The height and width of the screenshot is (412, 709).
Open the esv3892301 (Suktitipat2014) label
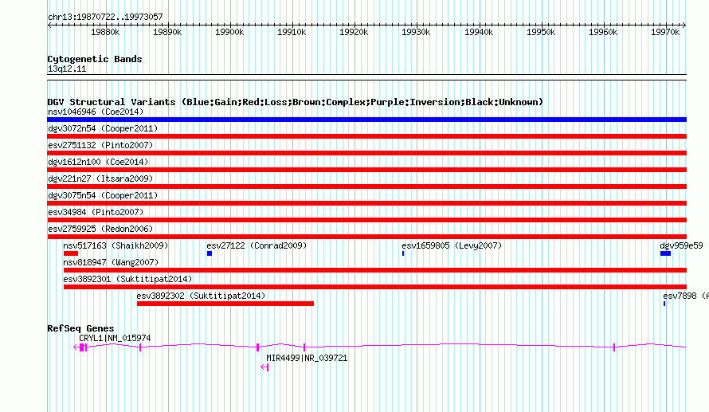coord(127,279)
